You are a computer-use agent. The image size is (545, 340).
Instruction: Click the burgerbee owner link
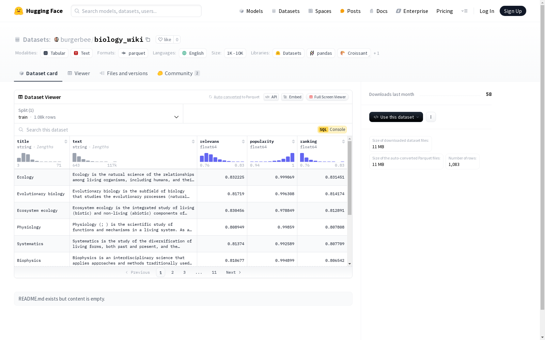(75, 39)
